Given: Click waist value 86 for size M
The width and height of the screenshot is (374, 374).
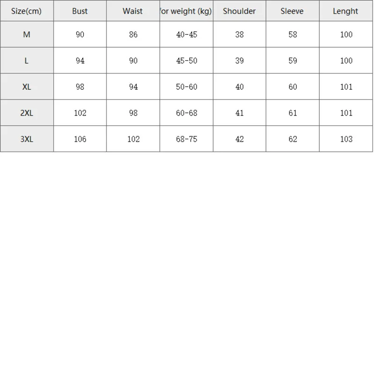Looking at the screenshot, I should pos(133,35).
